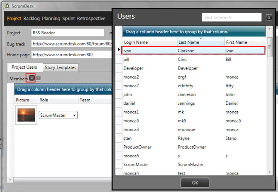Click scroll down arrow in Users list

coord(270,172)
